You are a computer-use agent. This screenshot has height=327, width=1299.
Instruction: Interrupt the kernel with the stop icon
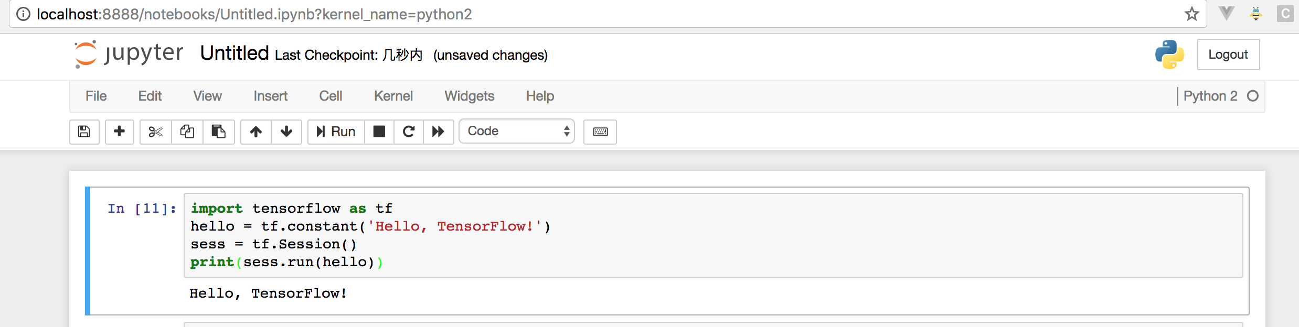(379, 132)
